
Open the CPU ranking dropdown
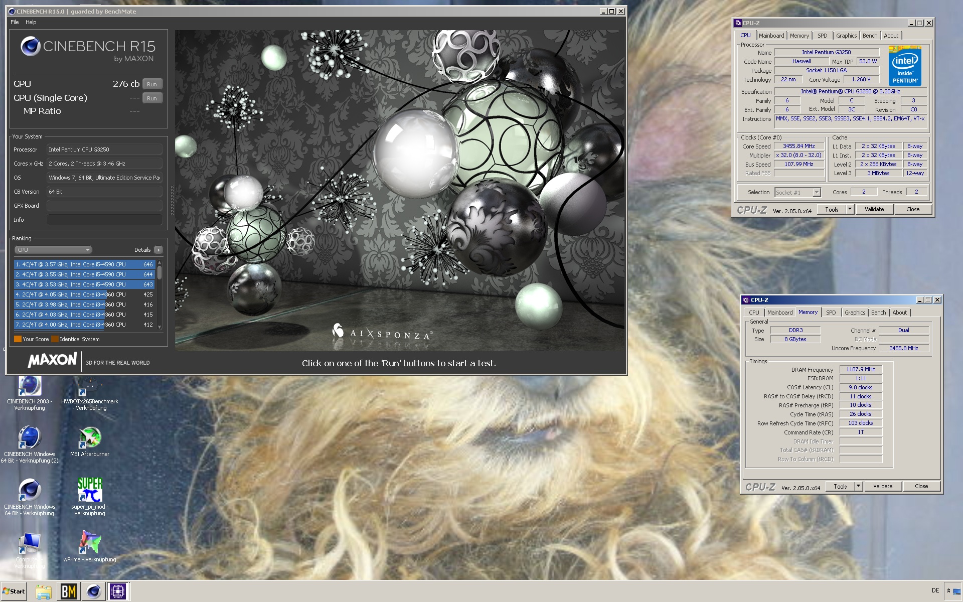pos(53,250)
